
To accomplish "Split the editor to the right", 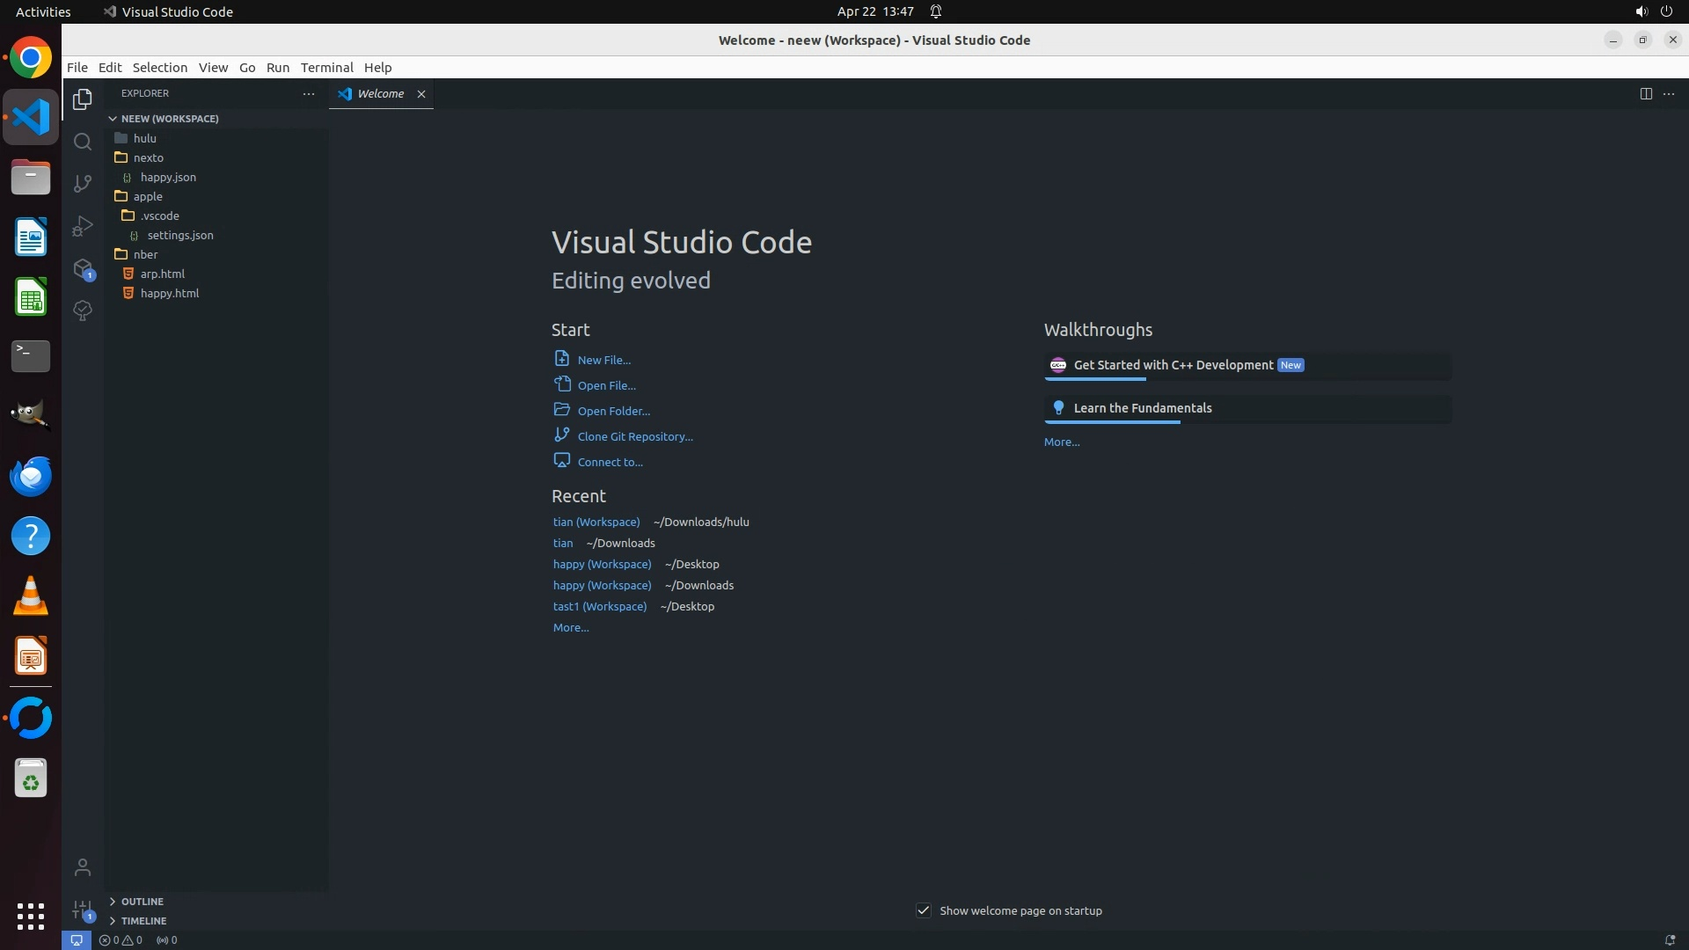I will coord(1645,94).
